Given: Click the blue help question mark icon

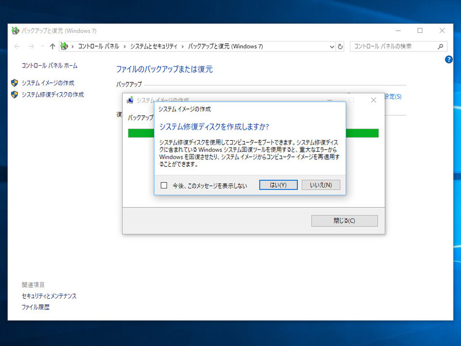Looking at the screenshot, I should 449,59.
